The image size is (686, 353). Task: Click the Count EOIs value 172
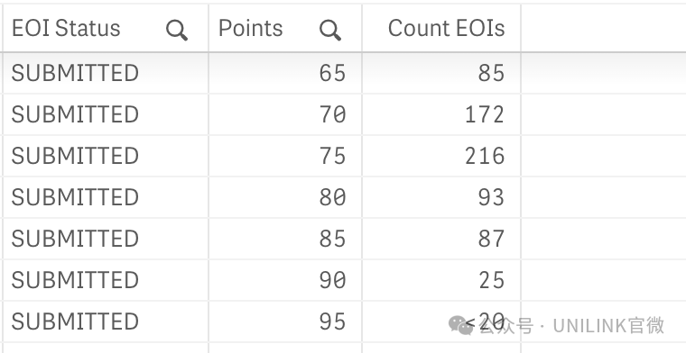click(x=485, y=114)
